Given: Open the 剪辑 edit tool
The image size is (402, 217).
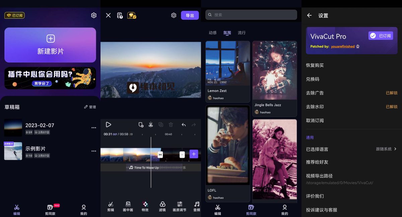Looking at the screenshot, I should click(x=111, y=207).
